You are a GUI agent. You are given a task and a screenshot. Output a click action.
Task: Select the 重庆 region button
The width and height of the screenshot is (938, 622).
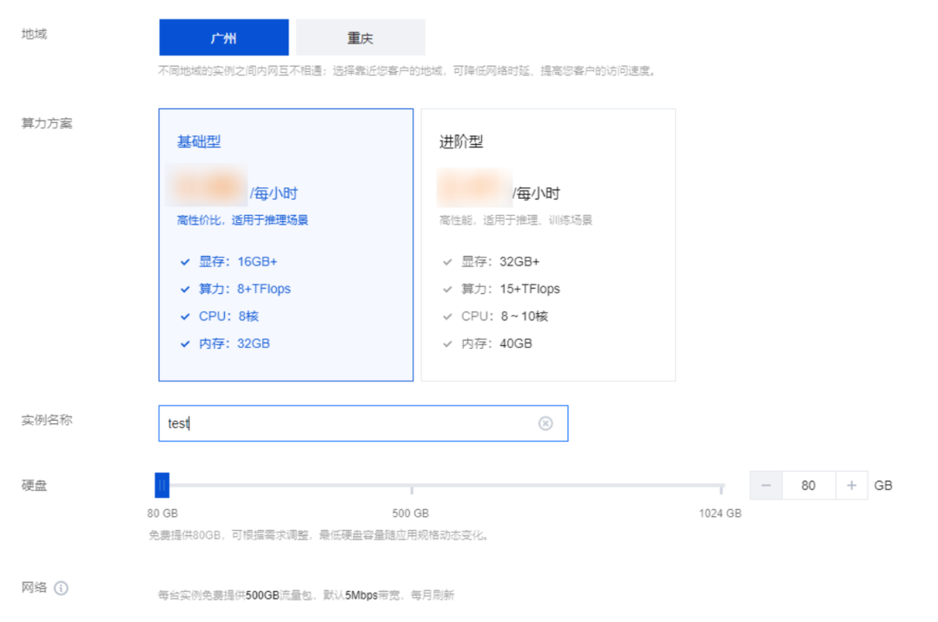pos(360,37)
